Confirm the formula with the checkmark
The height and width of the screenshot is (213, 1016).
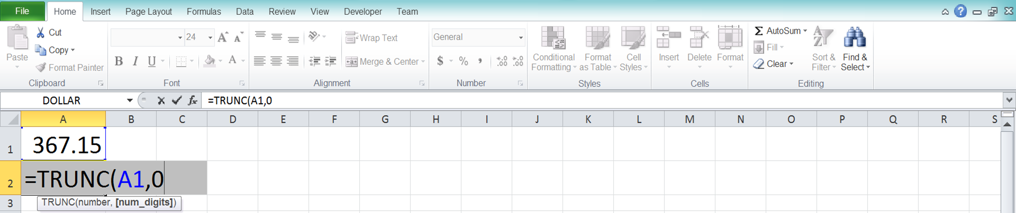(x=177, y=100)
